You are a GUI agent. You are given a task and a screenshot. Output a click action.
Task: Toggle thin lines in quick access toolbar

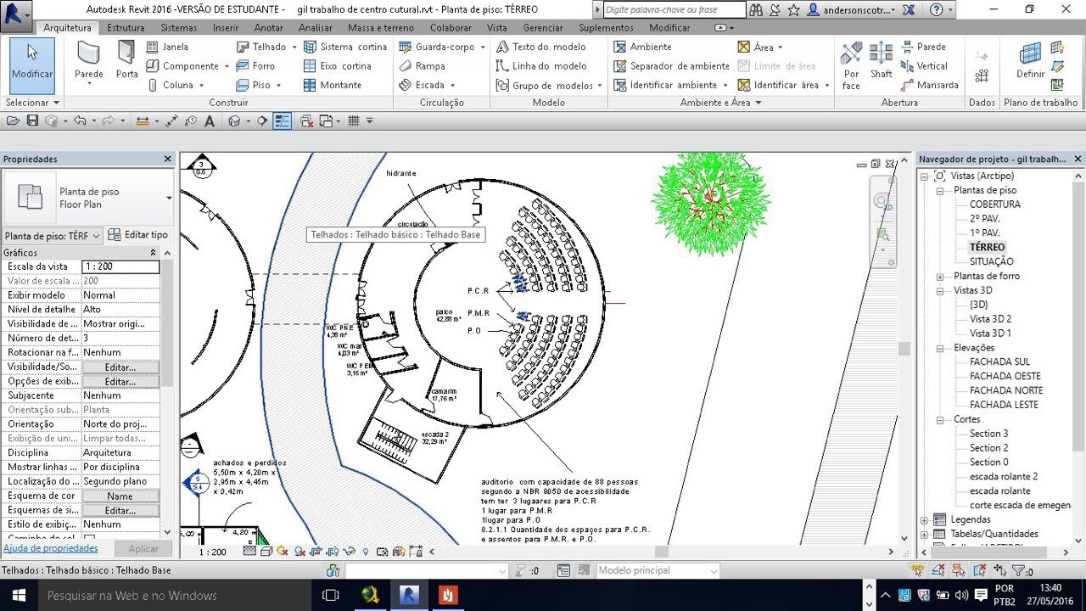tap(283, 121)
